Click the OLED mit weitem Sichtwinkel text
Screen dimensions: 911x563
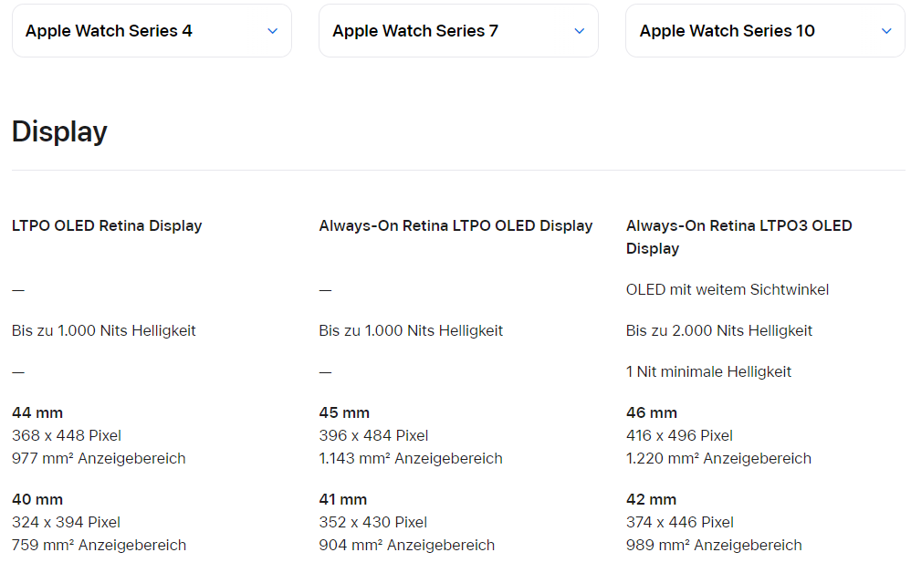click(x=727, y=289)
